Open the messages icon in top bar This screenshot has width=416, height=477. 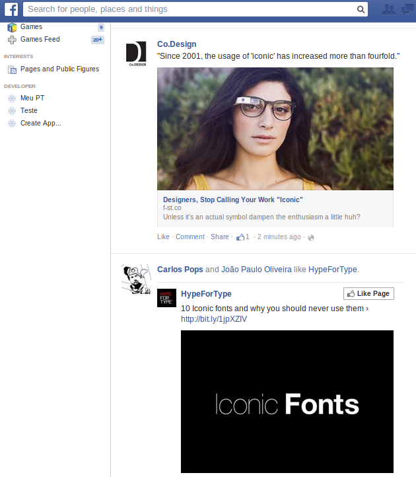pos(407,9)
